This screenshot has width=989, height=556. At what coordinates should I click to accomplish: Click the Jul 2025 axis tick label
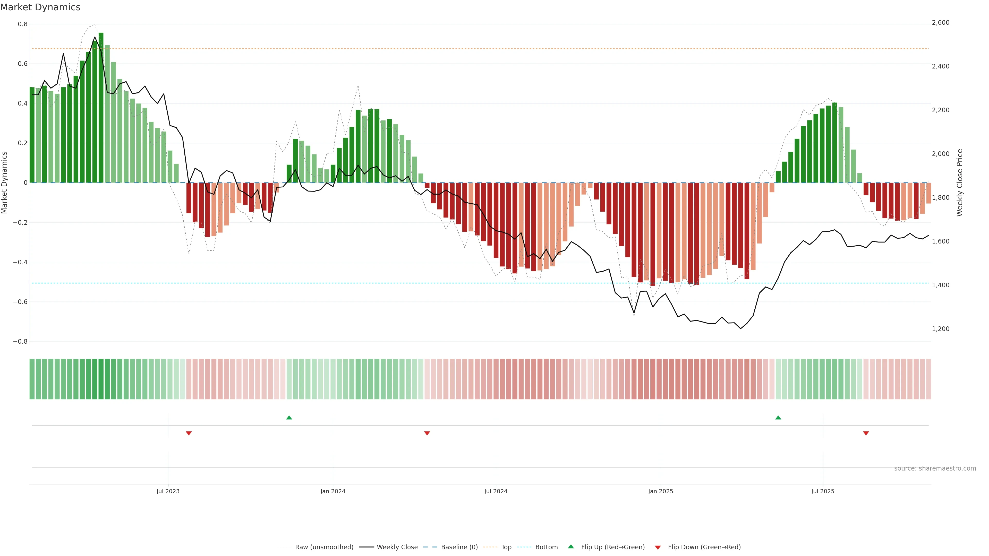(822, 491)
